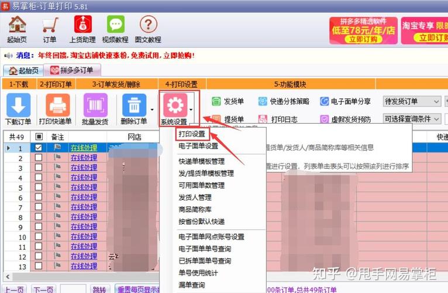The width and height of the screenshot is (448, 293).
Task: Select 快递单模板管理 from the menu
Action: (202, 161)
